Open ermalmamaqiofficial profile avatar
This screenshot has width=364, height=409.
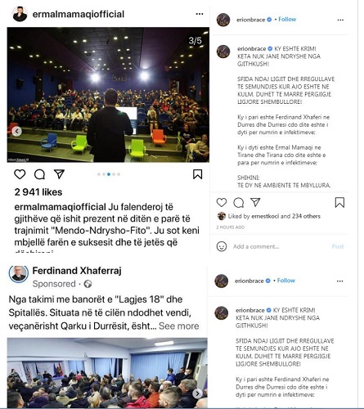point(20,14)
